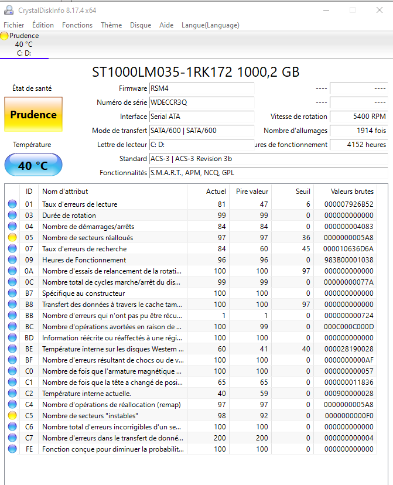Click the serial number field WDECCR3Q

pos(201,103)
